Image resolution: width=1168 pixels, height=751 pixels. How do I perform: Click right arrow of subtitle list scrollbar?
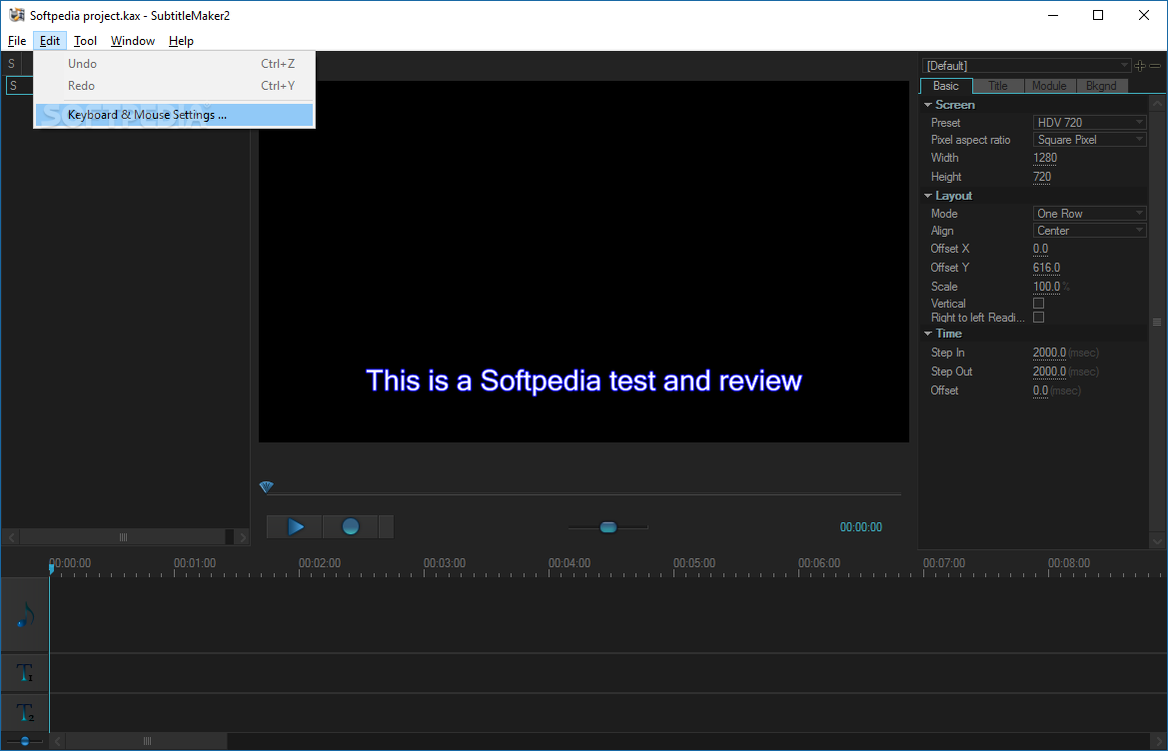pos(243,537)
